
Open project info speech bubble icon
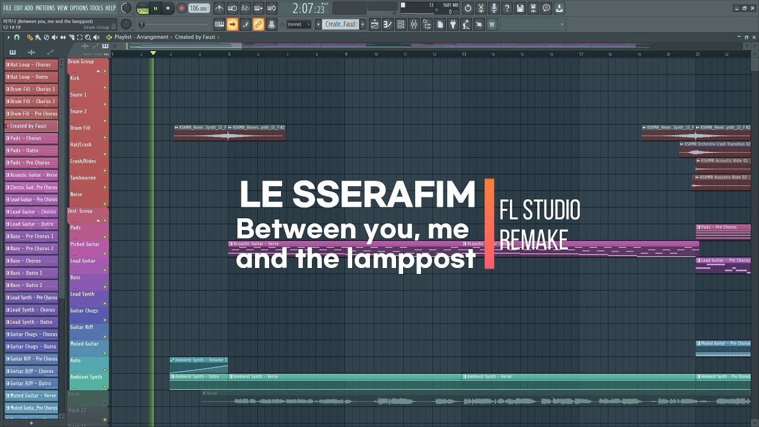click(546, 8)
